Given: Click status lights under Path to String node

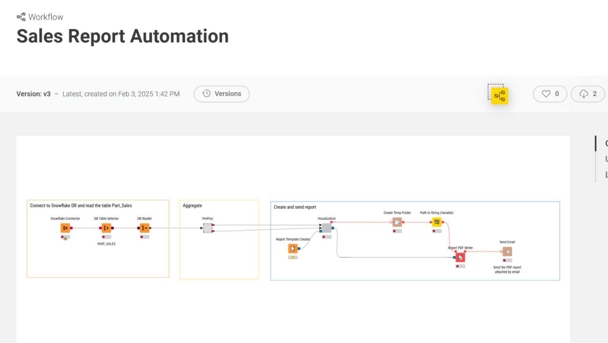Looking at the screenshot, I should coord(437,231).
